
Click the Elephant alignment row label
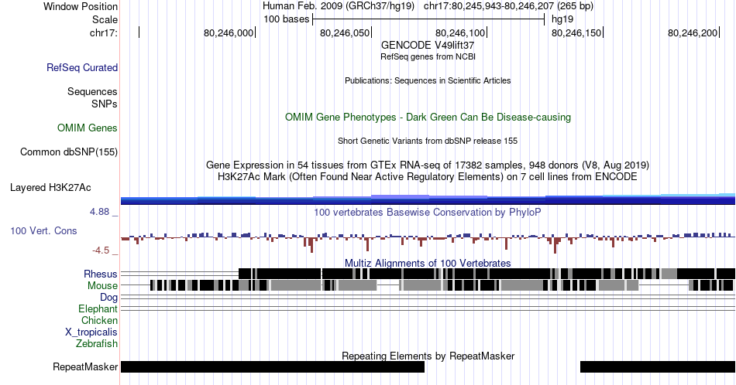(98, 308)
